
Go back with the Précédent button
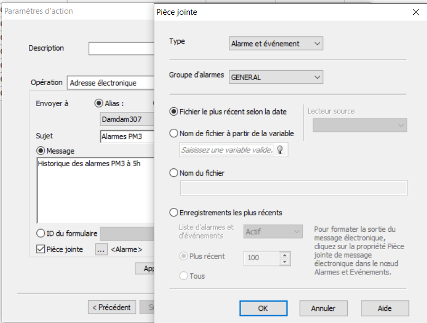point(112,307)
